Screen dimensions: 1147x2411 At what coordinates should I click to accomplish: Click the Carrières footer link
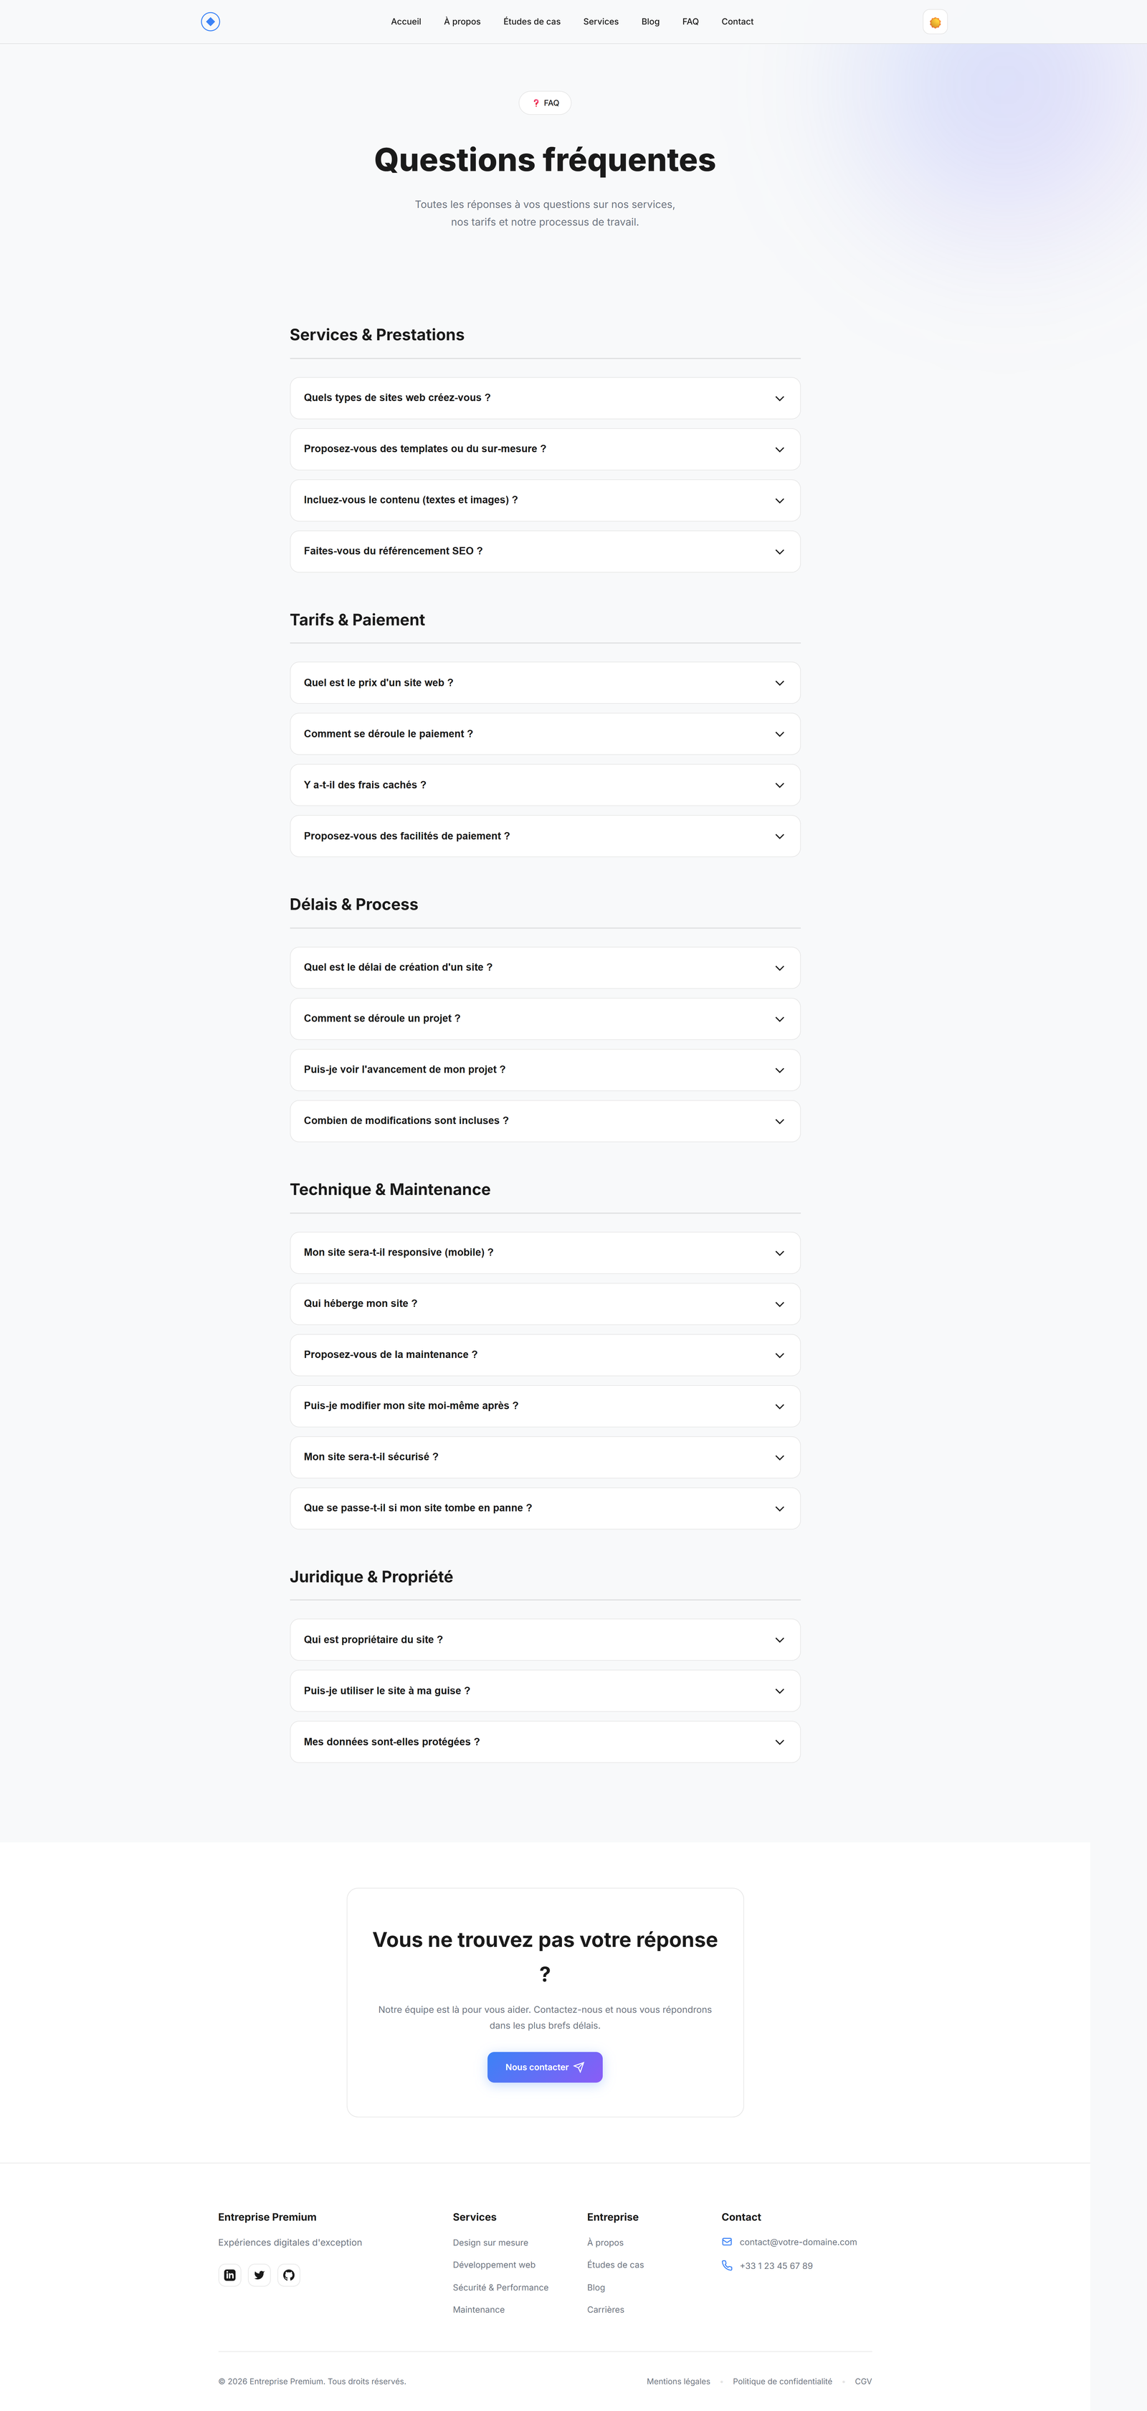pyautogui.click(x=605, y=2310)
